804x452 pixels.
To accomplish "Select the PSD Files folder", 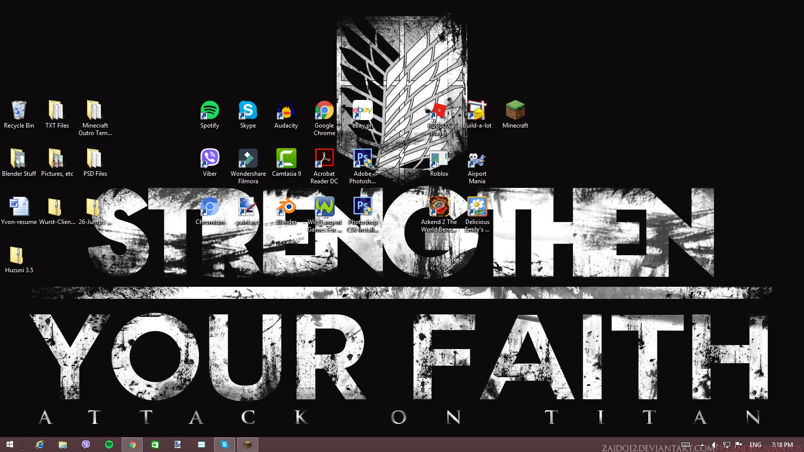I will (x=95, y=163).
